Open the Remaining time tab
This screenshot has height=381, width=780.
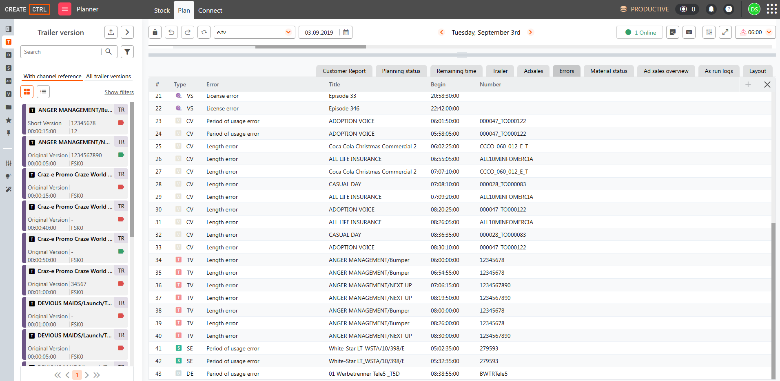456,71
